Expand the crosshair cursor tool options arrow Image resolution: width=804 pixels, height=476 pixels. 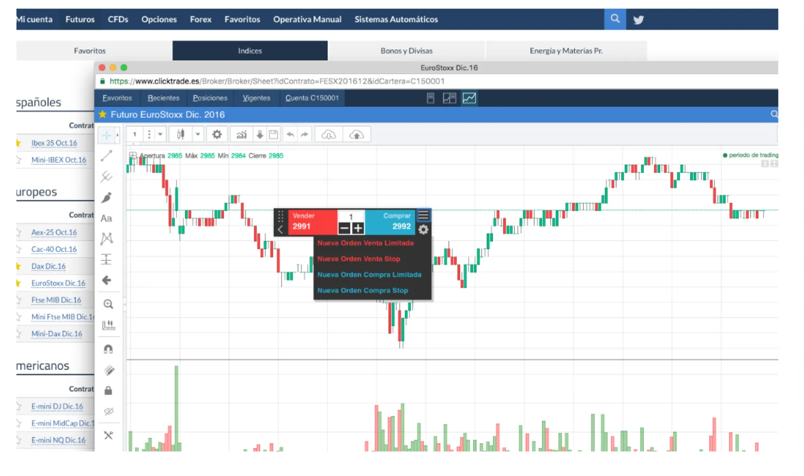pyautogui.click(x=118, y=136)
